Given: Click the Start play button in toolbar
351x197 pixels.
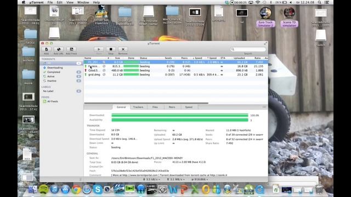Looking at the screenshot, I should click(99, 49).
